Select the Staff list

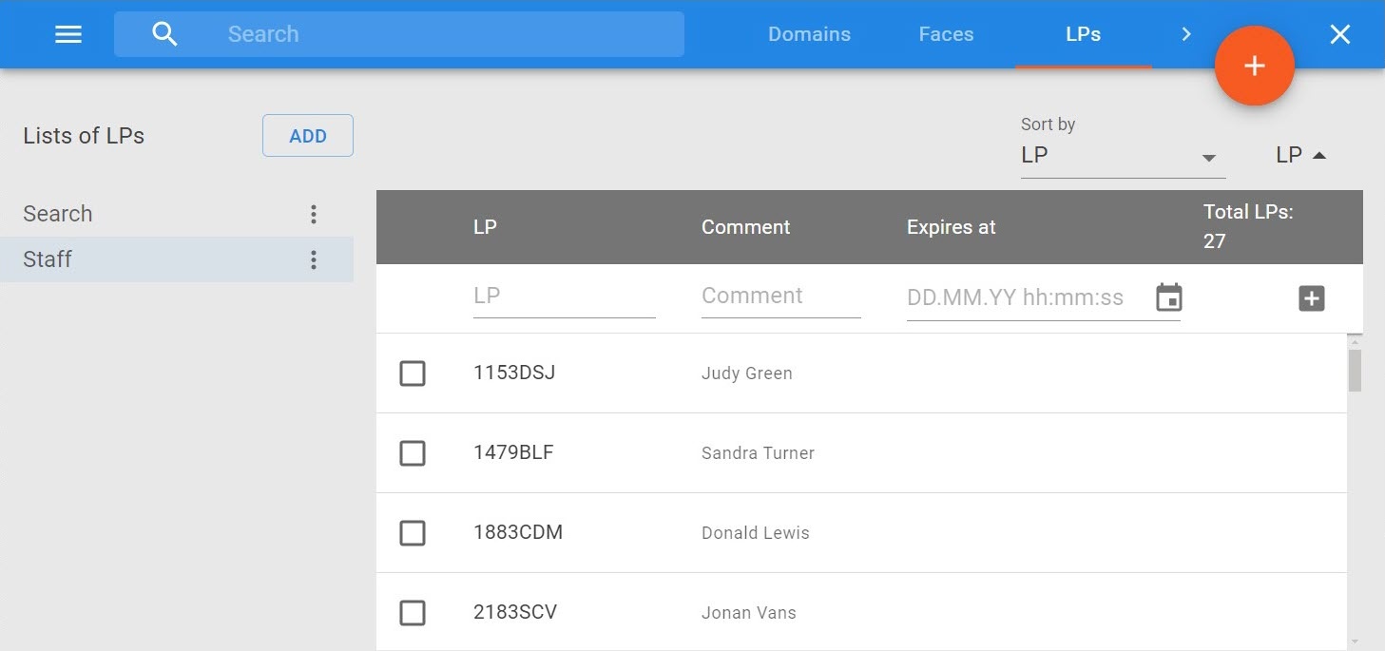pyautogui.click(x=48, y=259)
